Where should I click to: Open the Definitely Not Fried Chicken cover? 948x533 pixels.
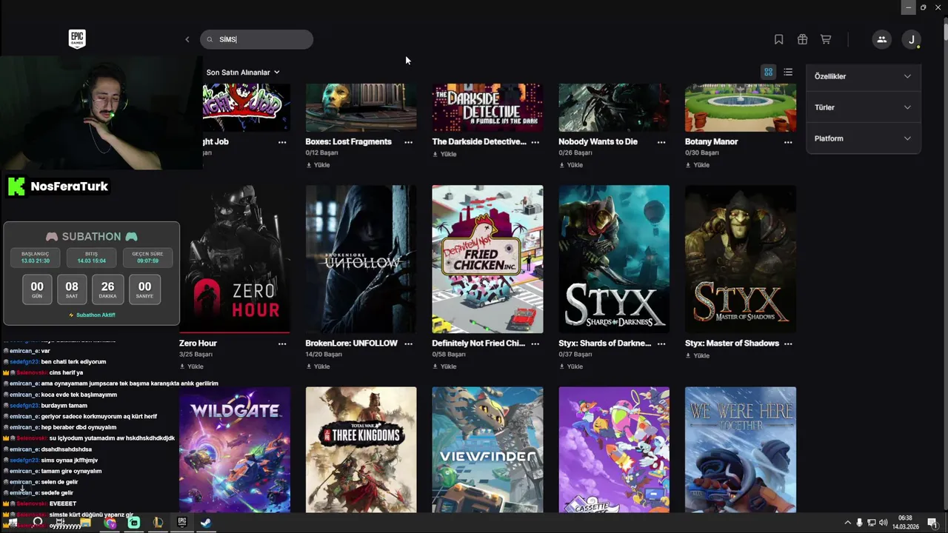point(487,259)
